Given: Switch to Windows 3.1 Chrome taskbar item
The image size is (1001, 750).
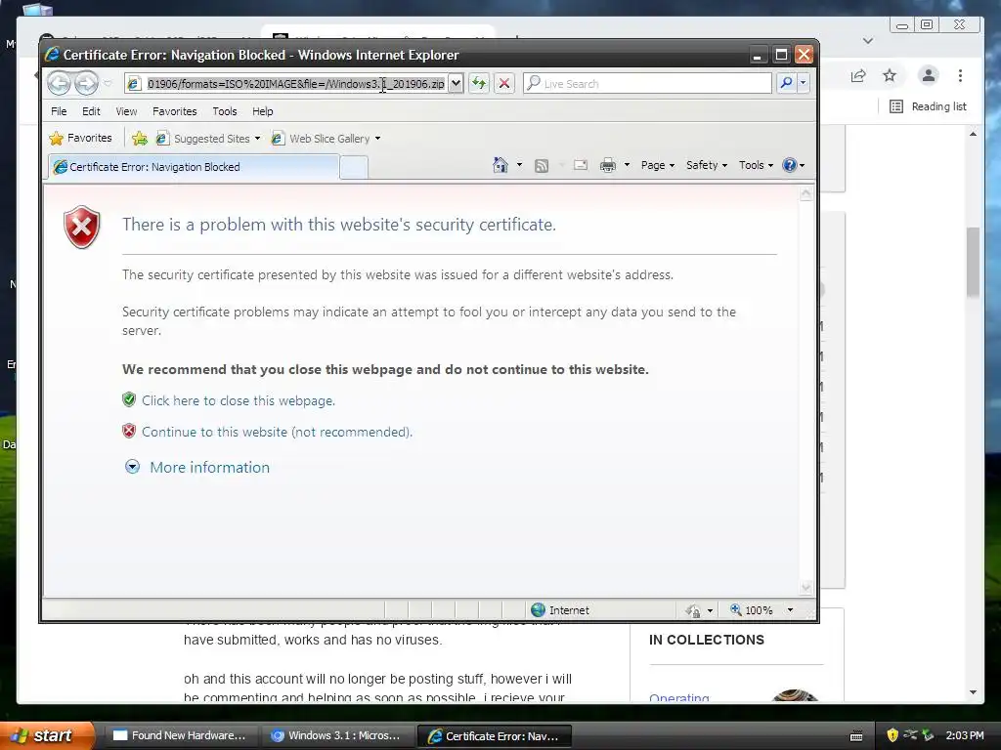Looking at the screenshot, I should pyautogui.click(x=336, y=735).
